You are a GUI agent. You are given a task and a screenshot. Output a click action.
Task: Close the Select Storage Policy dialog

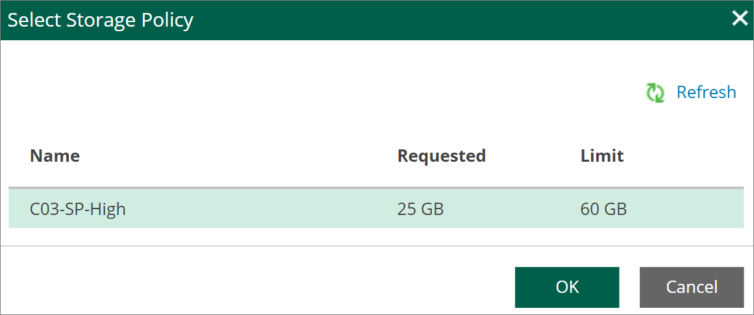click(x=738, y=19)
